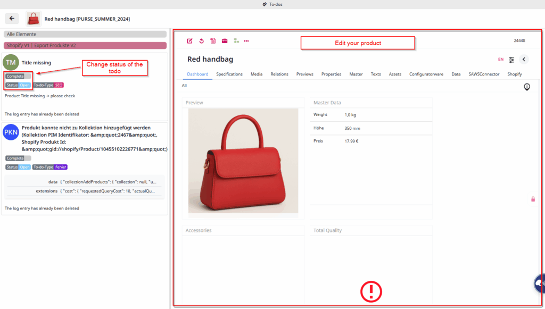Click the pink save document icon
This screenshot has width=545, height=309.
(x=213, y=41)
